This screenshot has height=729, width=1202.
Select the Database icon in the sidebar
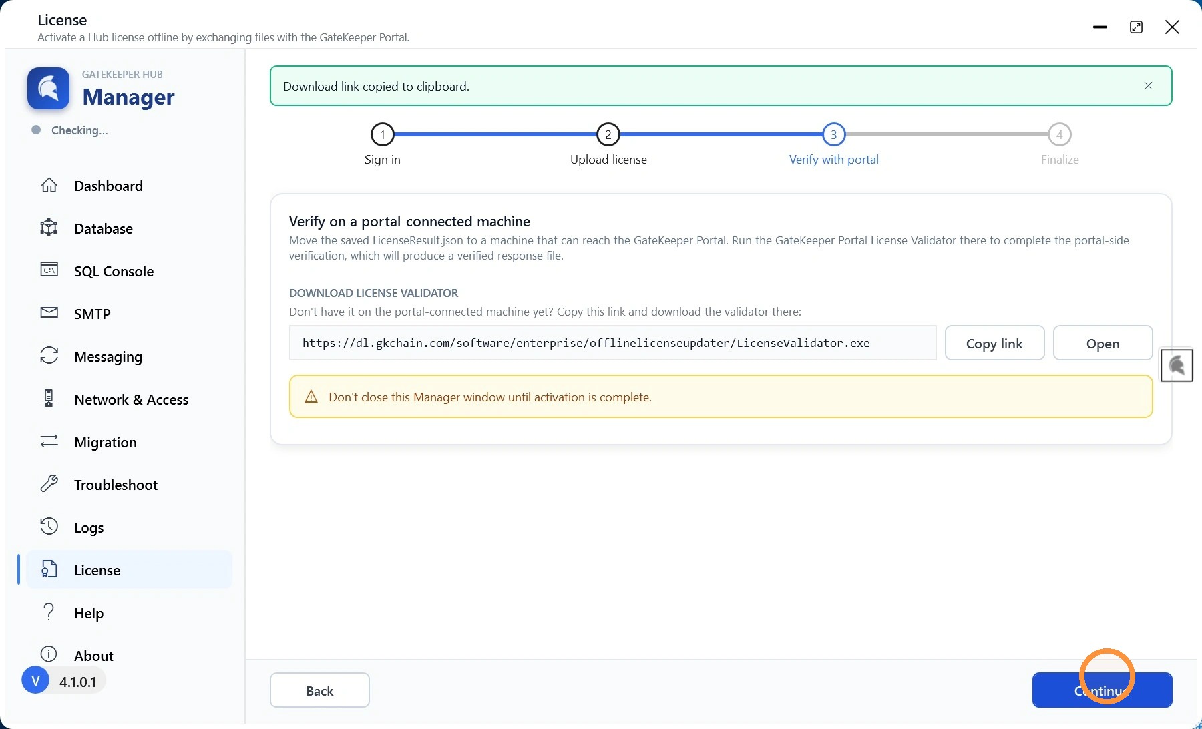[x=49, y=228]
